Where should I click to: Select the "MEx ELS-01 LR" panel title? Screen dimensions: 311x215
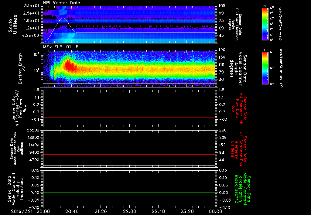pyautogui.click(x=61, y=47)
